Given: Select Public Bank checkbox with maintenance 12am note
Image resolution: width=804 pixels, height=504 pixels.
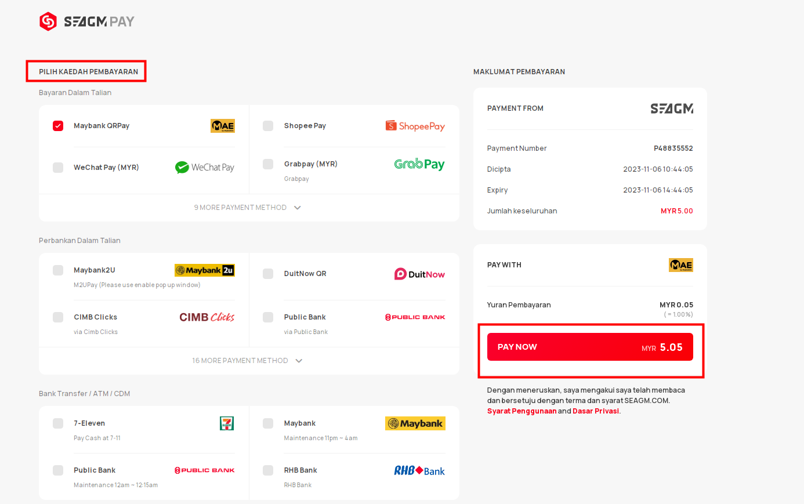Looking at the screenshot, I should [x=58, y=470].
